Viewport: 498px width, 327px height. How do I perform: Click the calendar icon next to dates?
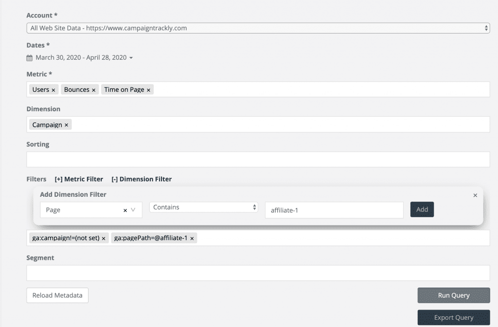point(30,58)
